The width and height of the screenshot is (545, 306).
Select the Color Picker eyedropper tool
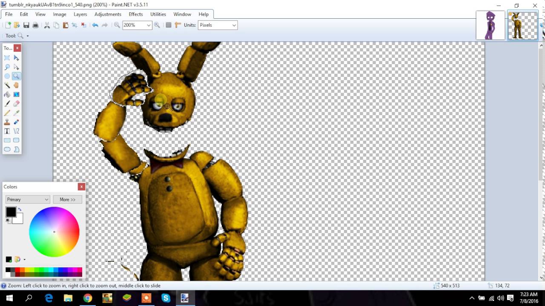coord(16,113)
